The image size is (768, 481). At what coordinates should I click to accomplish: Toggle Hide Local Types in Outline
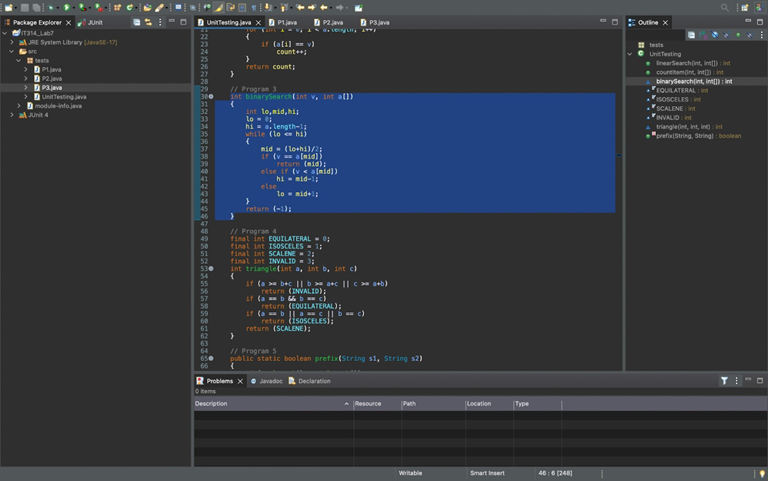750,35
